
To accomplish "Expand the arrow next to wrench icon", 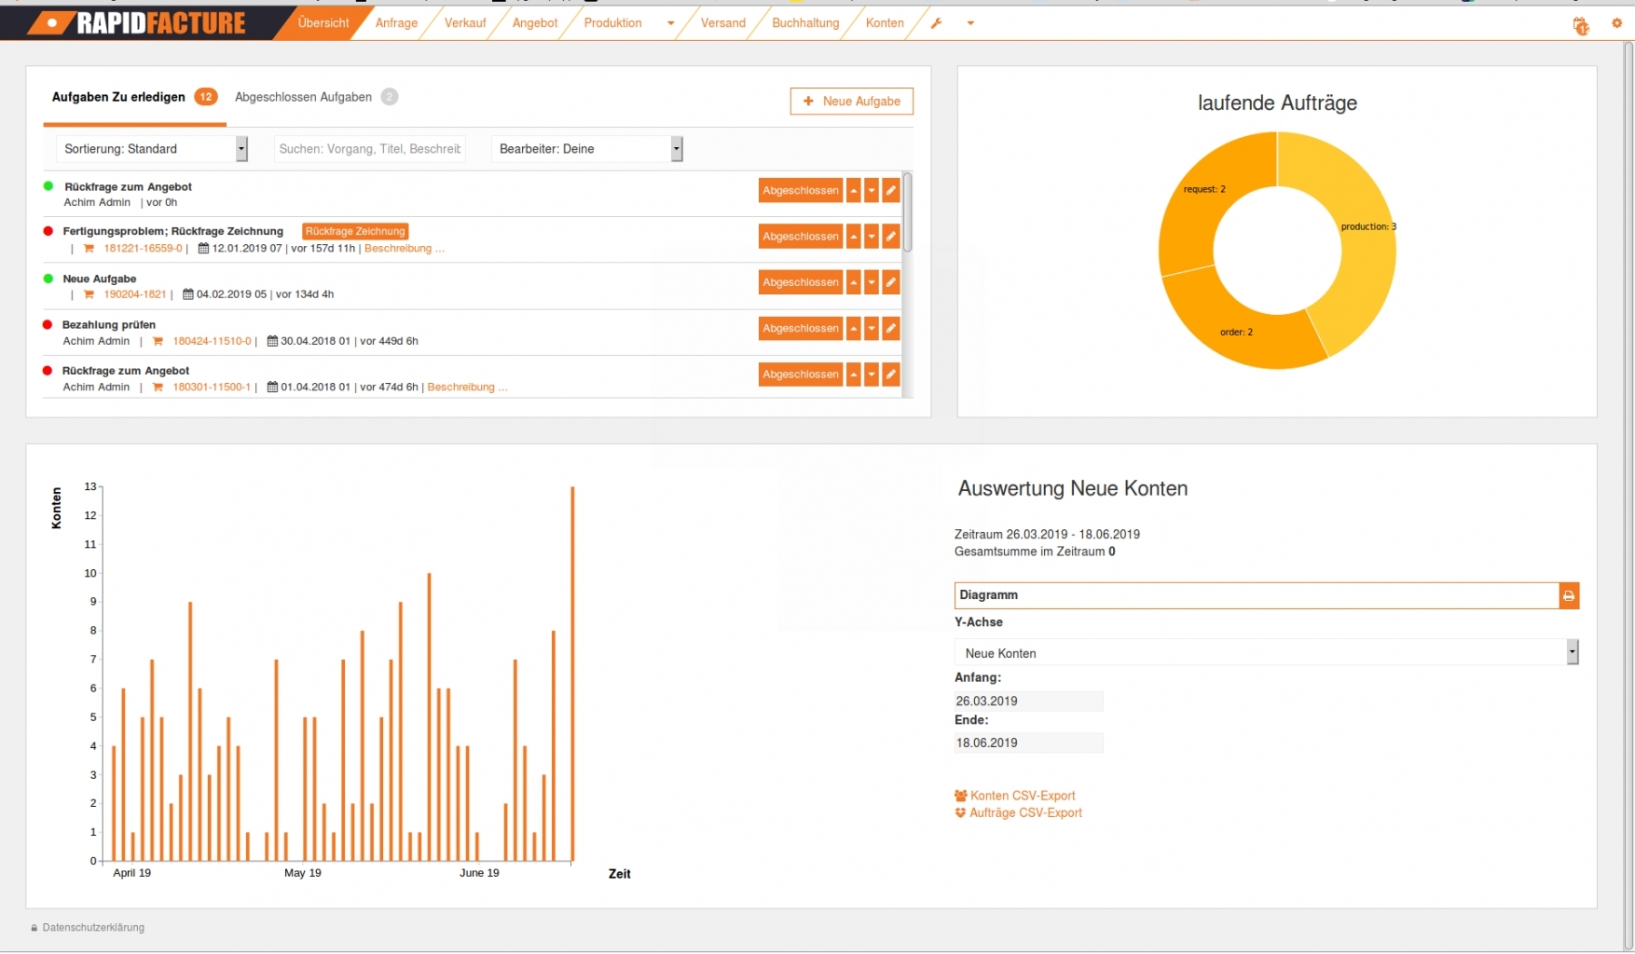I will pyautogui.click(x=970, y=23).
